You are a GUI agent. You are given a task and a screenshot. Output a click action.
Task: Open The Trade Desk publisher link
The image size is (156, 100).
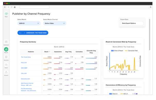click(26, 57)
